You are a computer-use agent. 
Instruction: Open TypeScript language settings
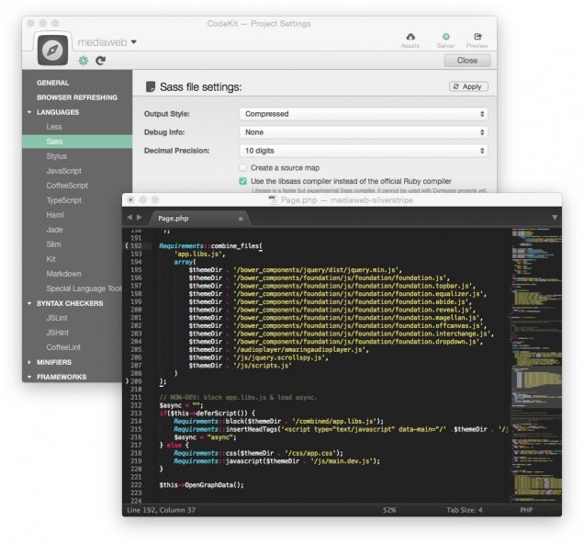click(x=63, y=200)
